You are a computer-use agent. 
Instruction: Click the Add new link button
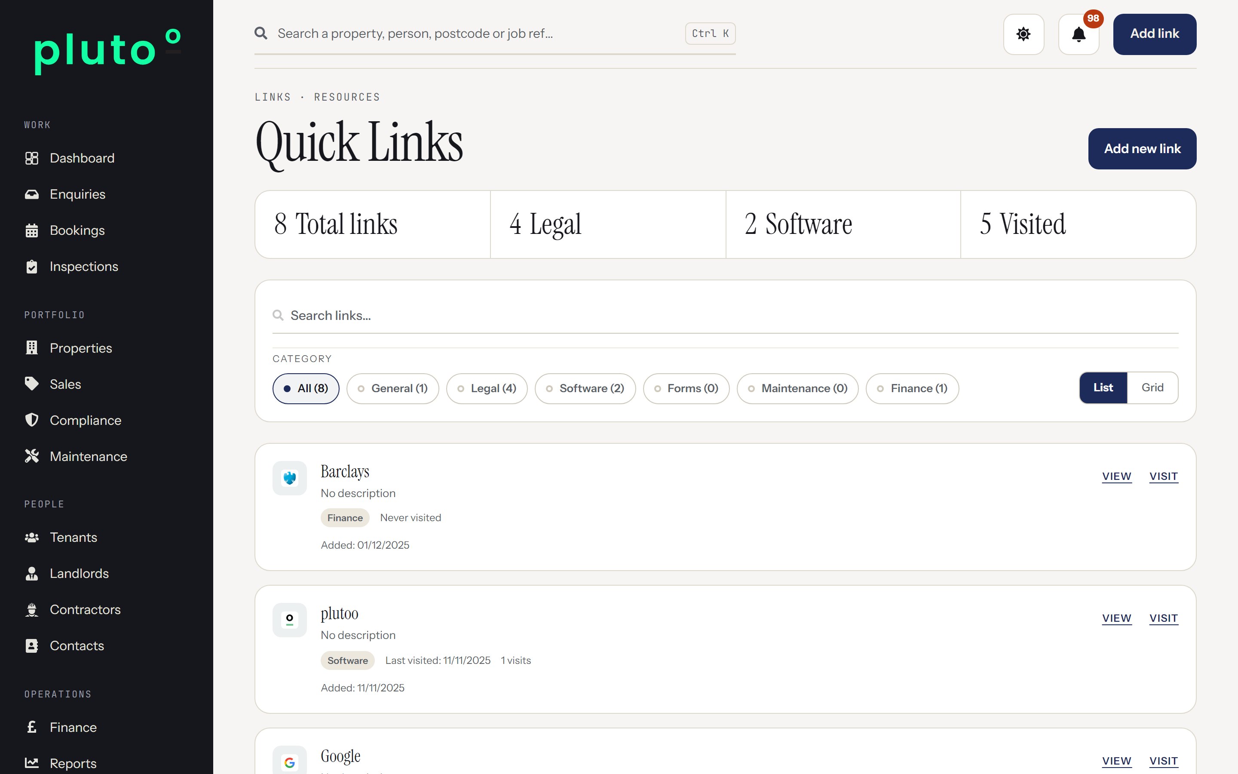(1142, 149)
